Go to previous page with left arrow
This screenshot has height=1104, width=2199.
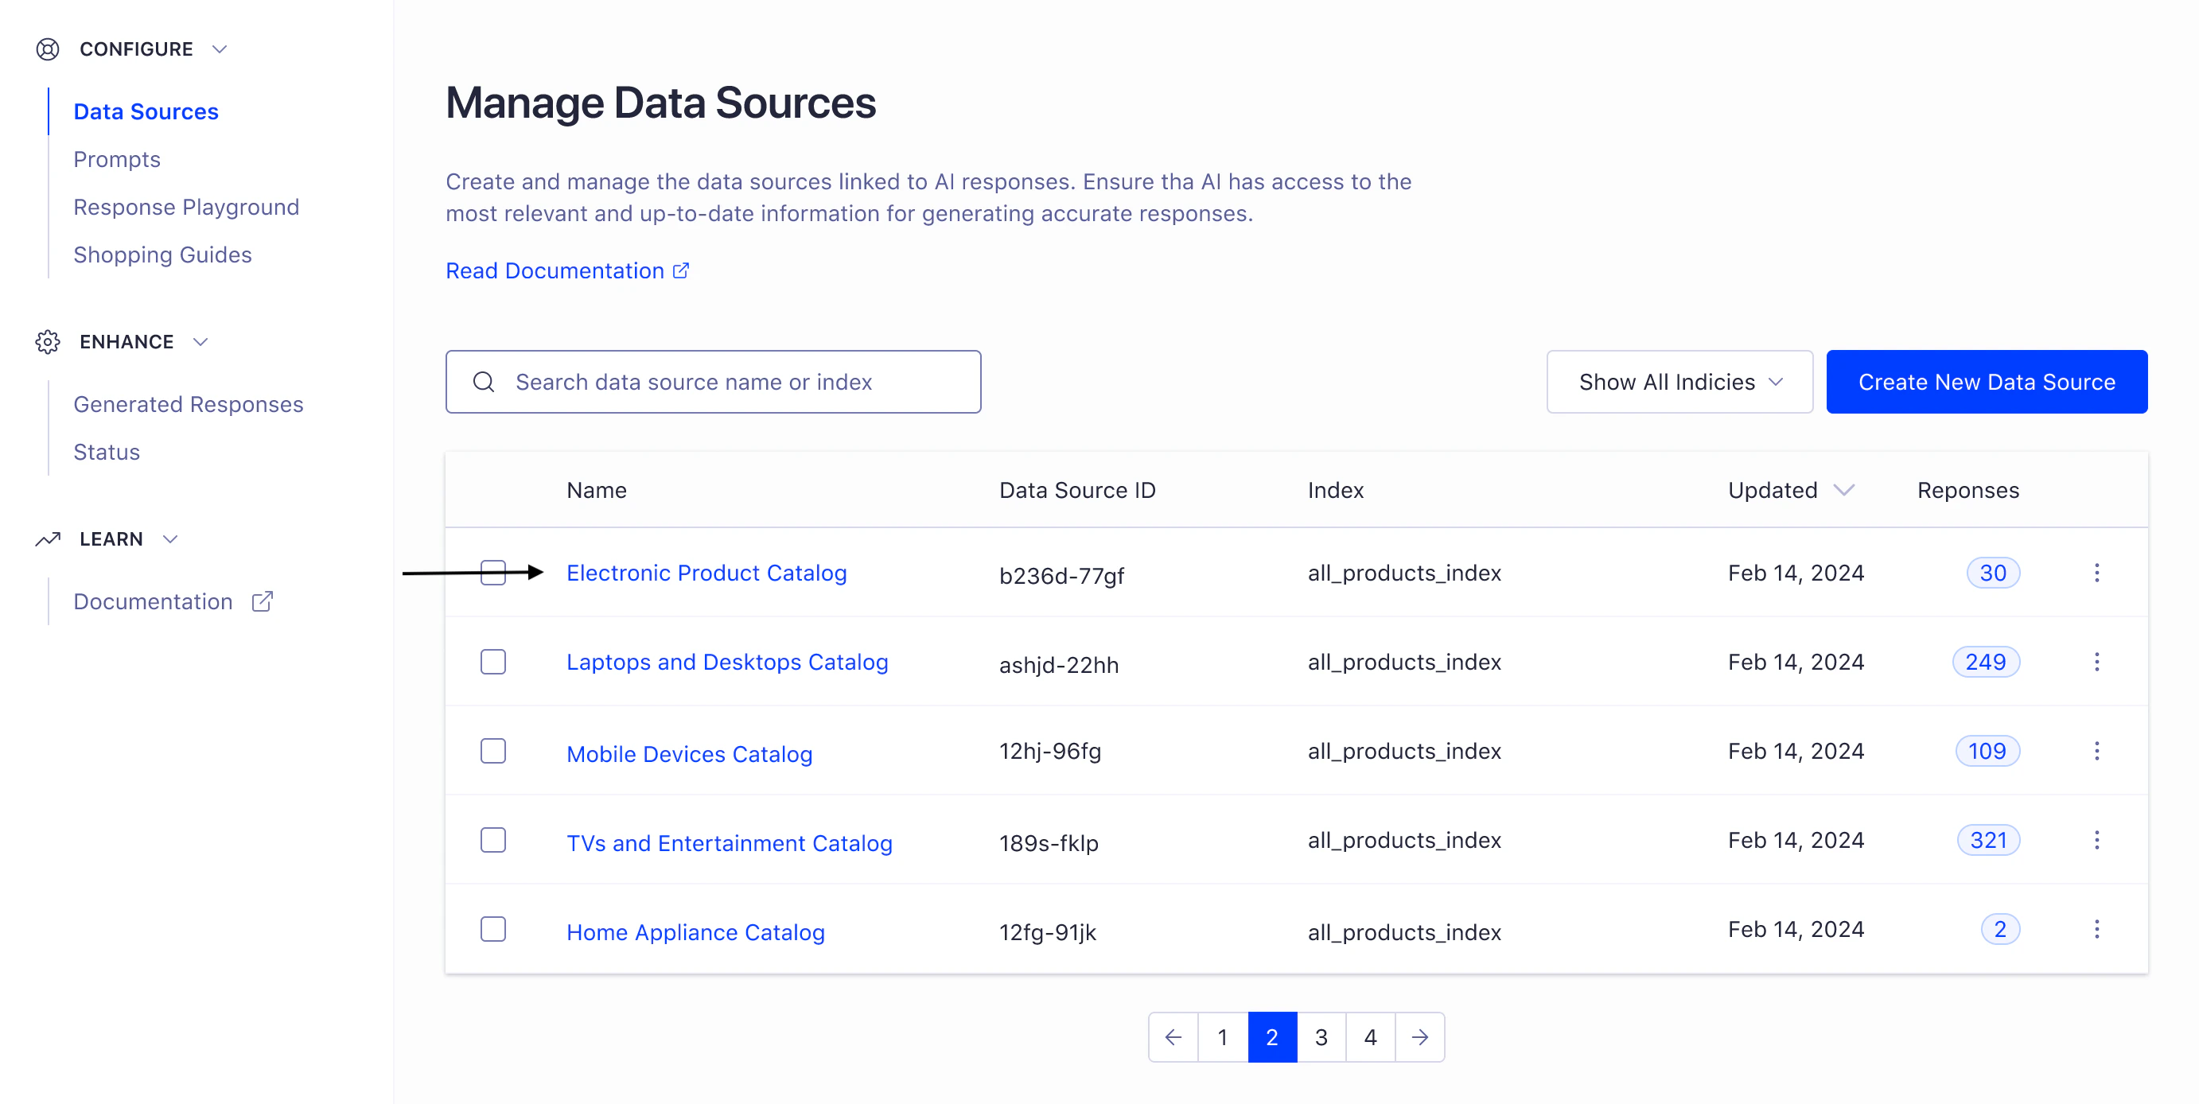[x=1173, y=1037]
